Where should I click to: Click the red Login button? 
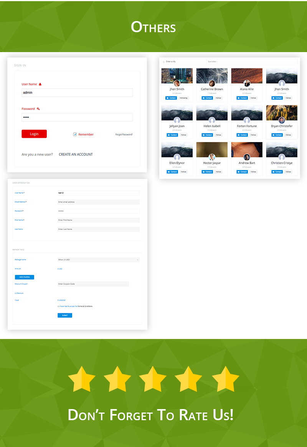point(34,134)
